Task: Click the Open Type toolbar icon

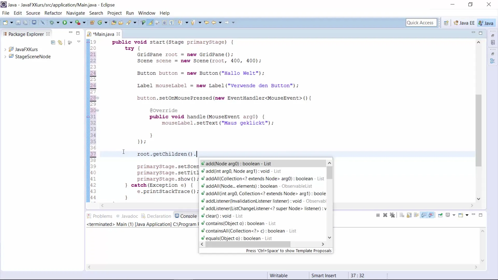Action: 114,23
